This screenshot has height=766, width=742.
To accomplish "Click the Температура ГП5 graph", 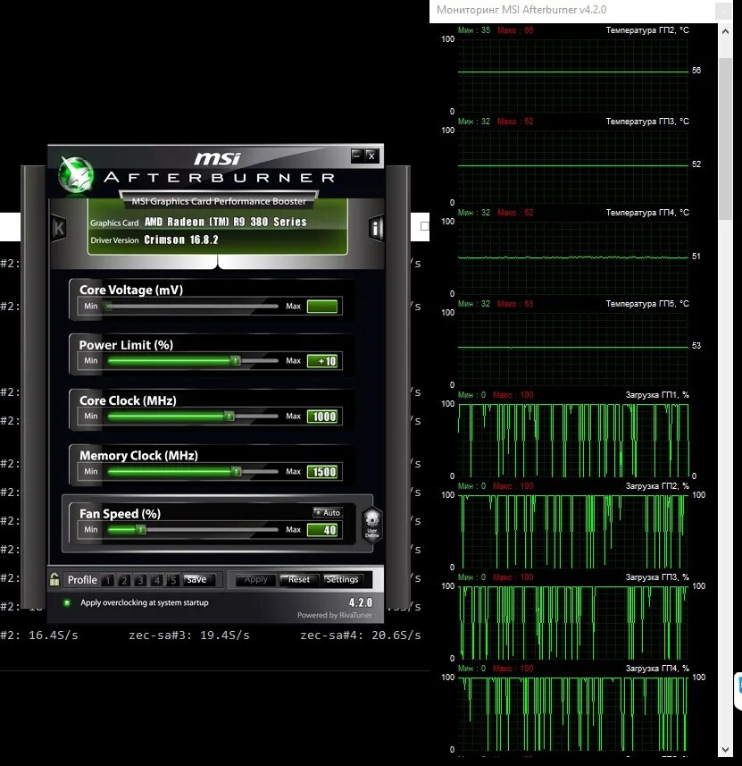I will [x=573, y=349].
